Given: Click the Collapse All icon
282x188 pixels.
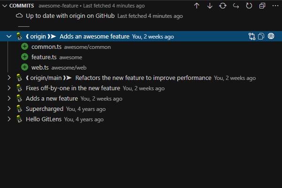Looking at the screenshot, I should (262, 6).
